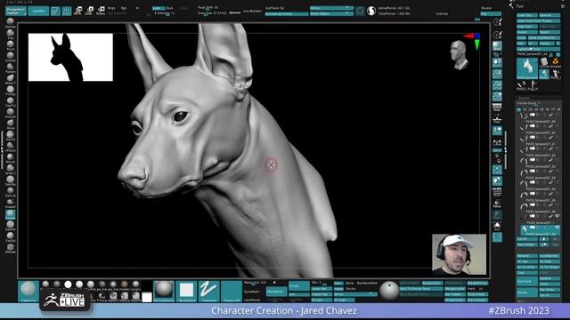Pick the Morph brush in left tray
Viewport: 570px width, 320px height.
(x=10, y=158)
